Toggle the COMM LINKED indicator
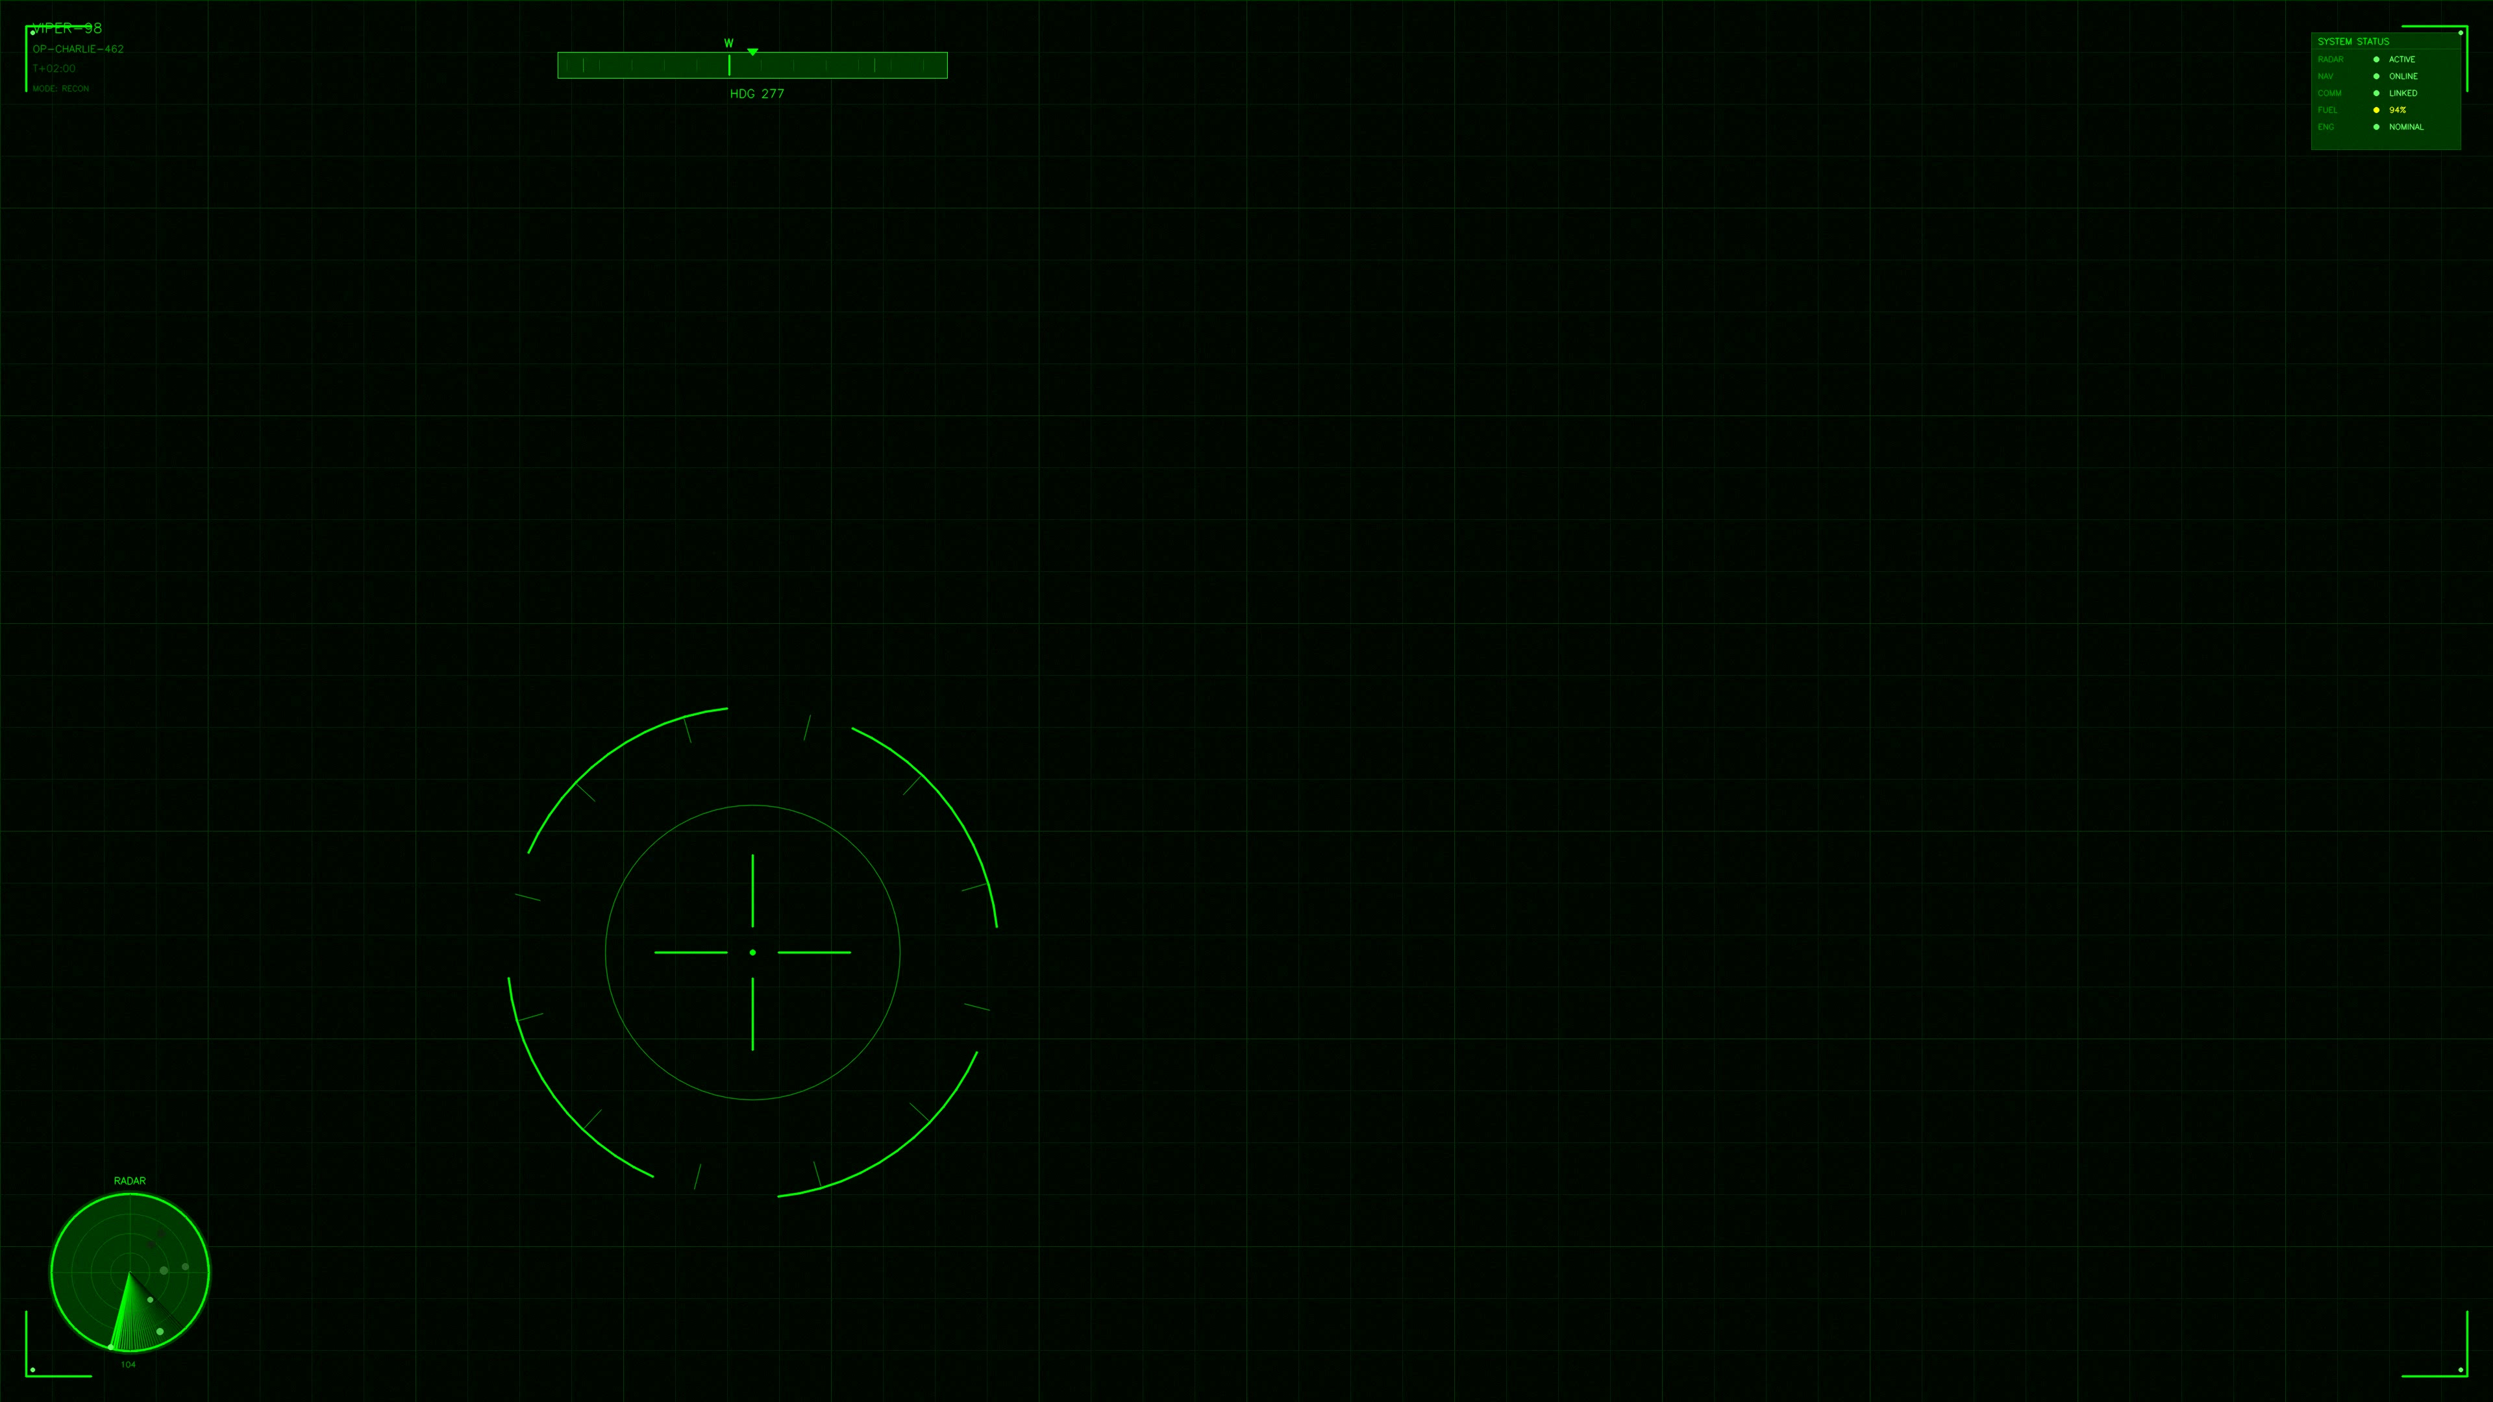This screenshot has width=2493, height=1402. 2377,93
